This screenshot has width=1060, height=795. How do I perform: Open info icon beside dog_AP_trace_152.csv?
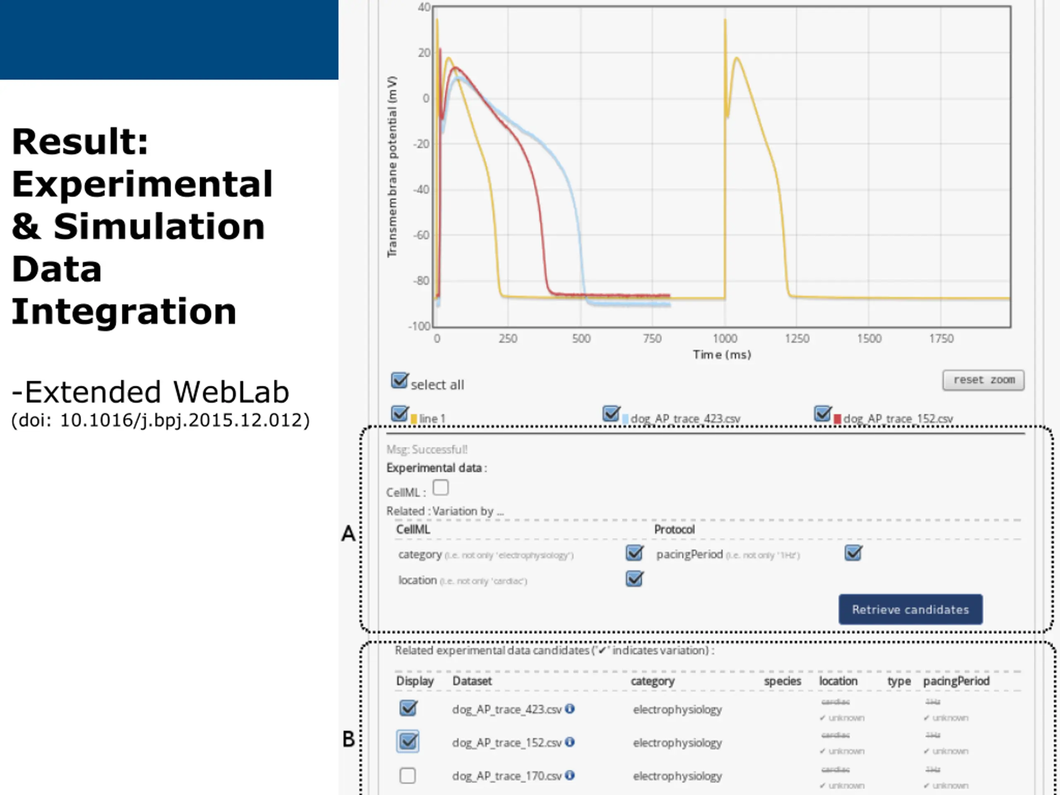click(570, 742)
